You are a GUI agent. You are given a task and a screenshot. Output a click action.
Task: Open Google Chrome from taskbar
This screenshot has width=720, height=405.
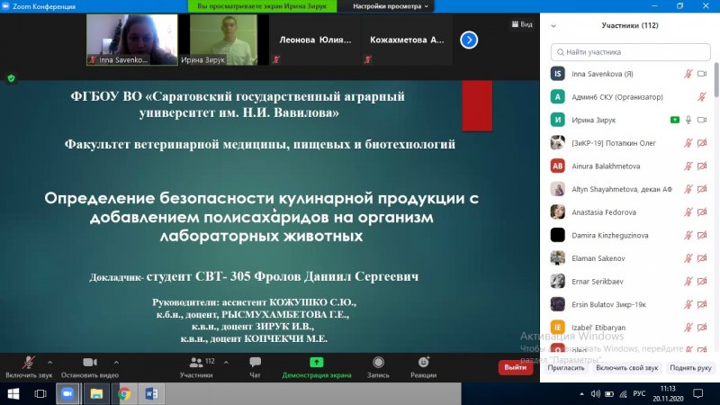pos(124,393)
